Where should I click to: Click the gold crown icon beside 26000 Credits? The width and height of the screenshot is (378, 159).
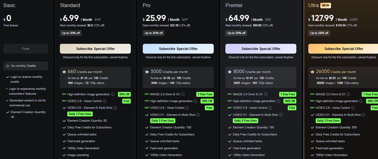coord(312,72)
